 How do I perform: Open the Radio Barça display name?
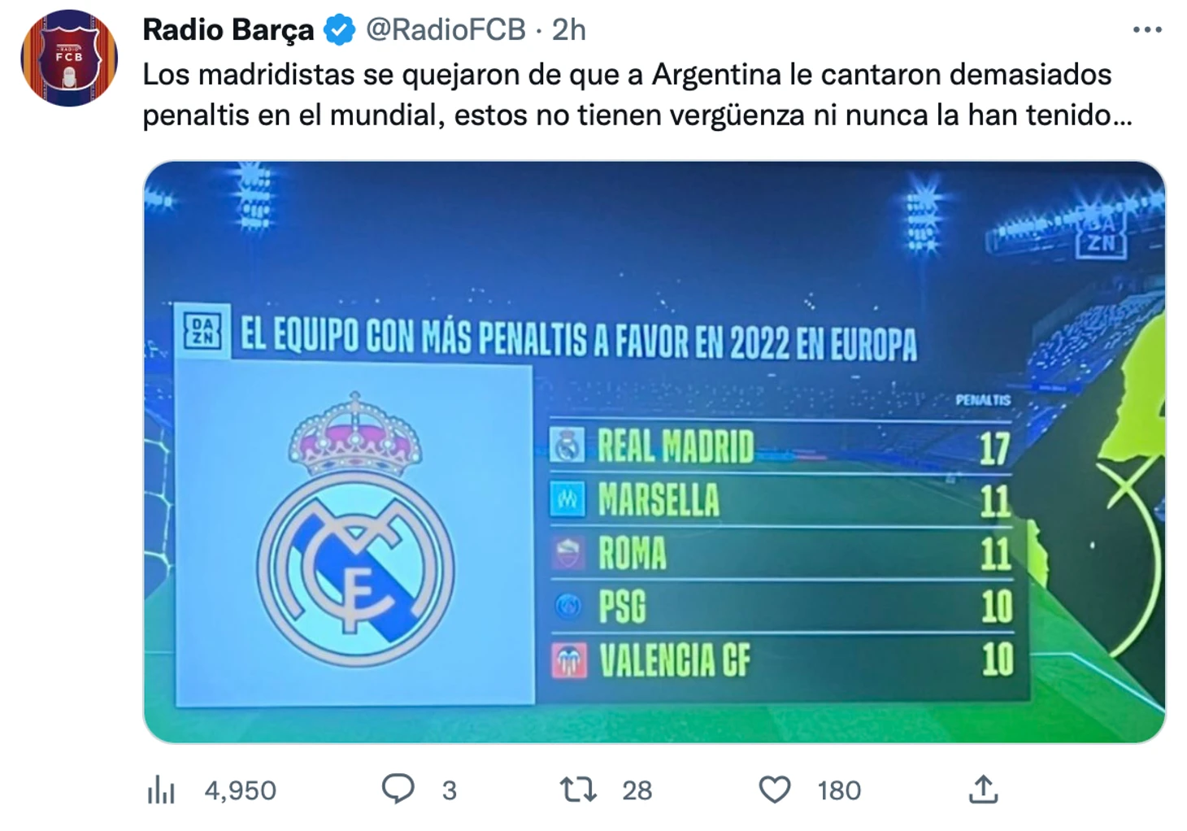pos(228,30)
